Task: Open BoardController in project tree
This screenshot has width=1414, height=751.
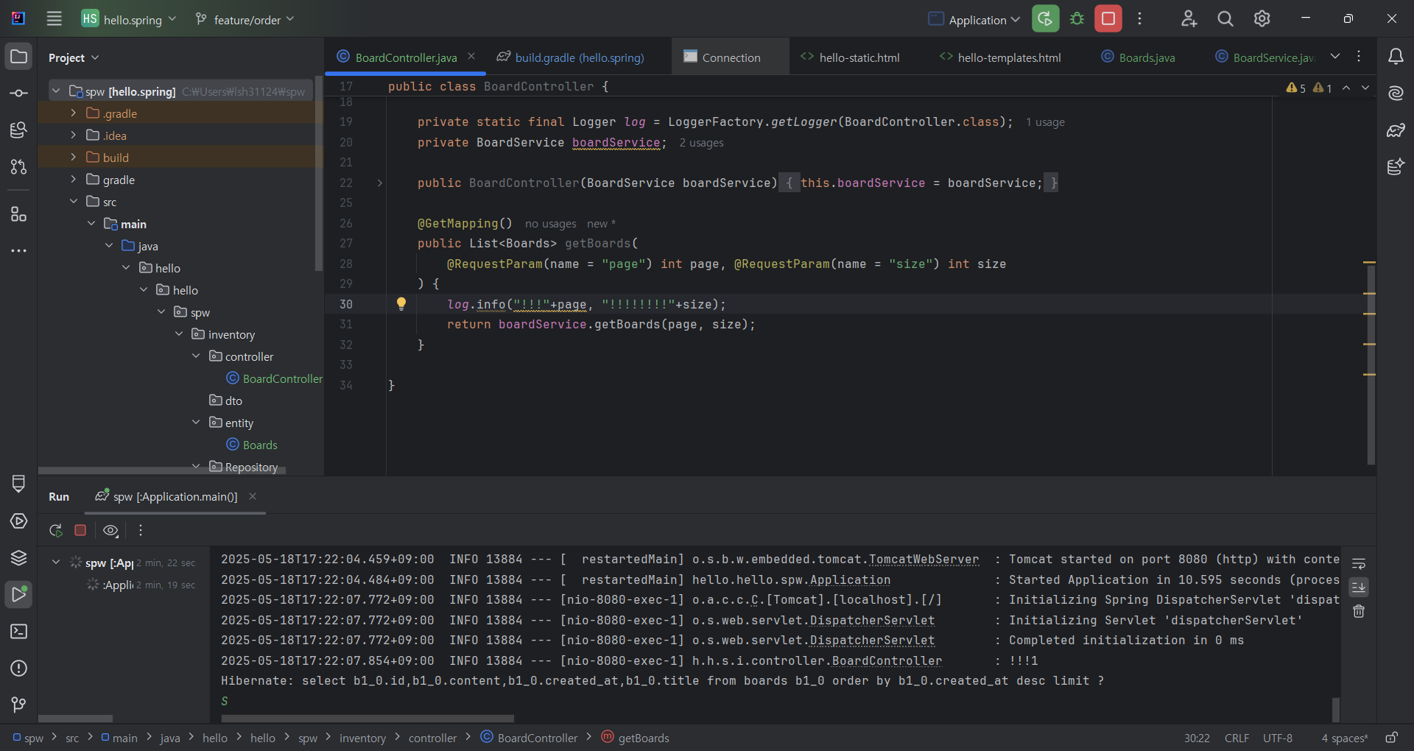Action: 275,378
